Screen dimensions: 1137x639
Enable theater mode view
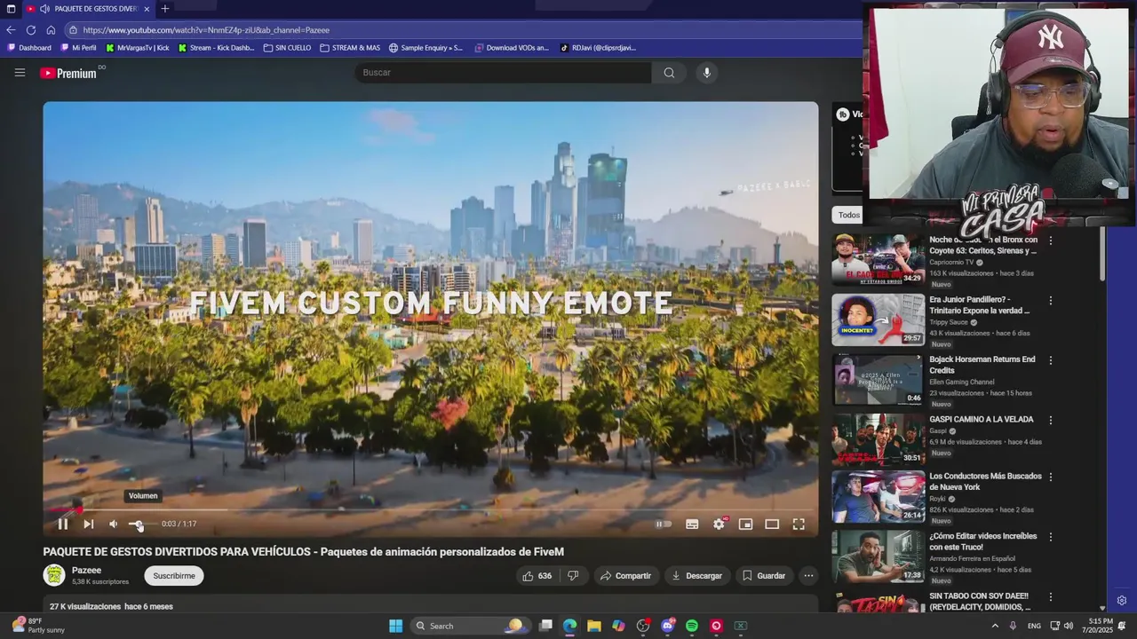[x=772, y=525]
